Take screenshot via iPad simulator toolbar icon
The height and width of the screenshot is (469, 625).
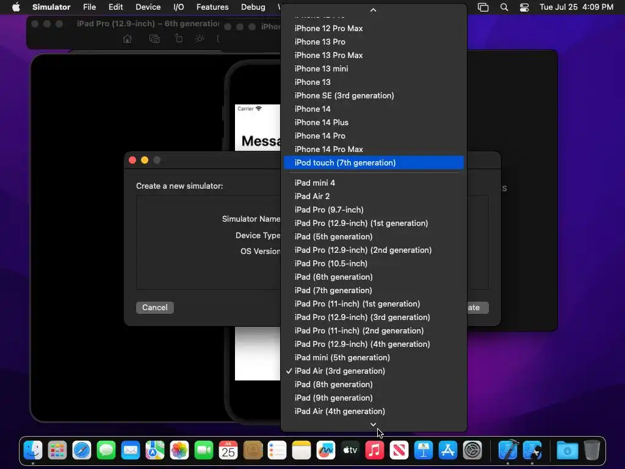coord(154,38)
